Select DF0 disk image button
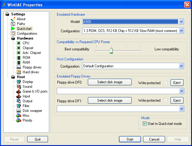The height and width of the screenshot is (146, 192). pos(110,82)
